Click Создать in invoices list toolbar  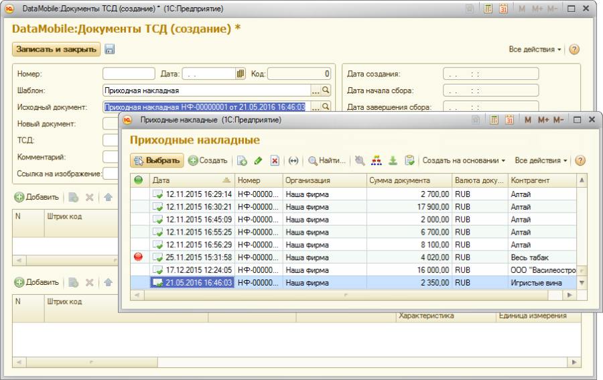tap(208, 160)
